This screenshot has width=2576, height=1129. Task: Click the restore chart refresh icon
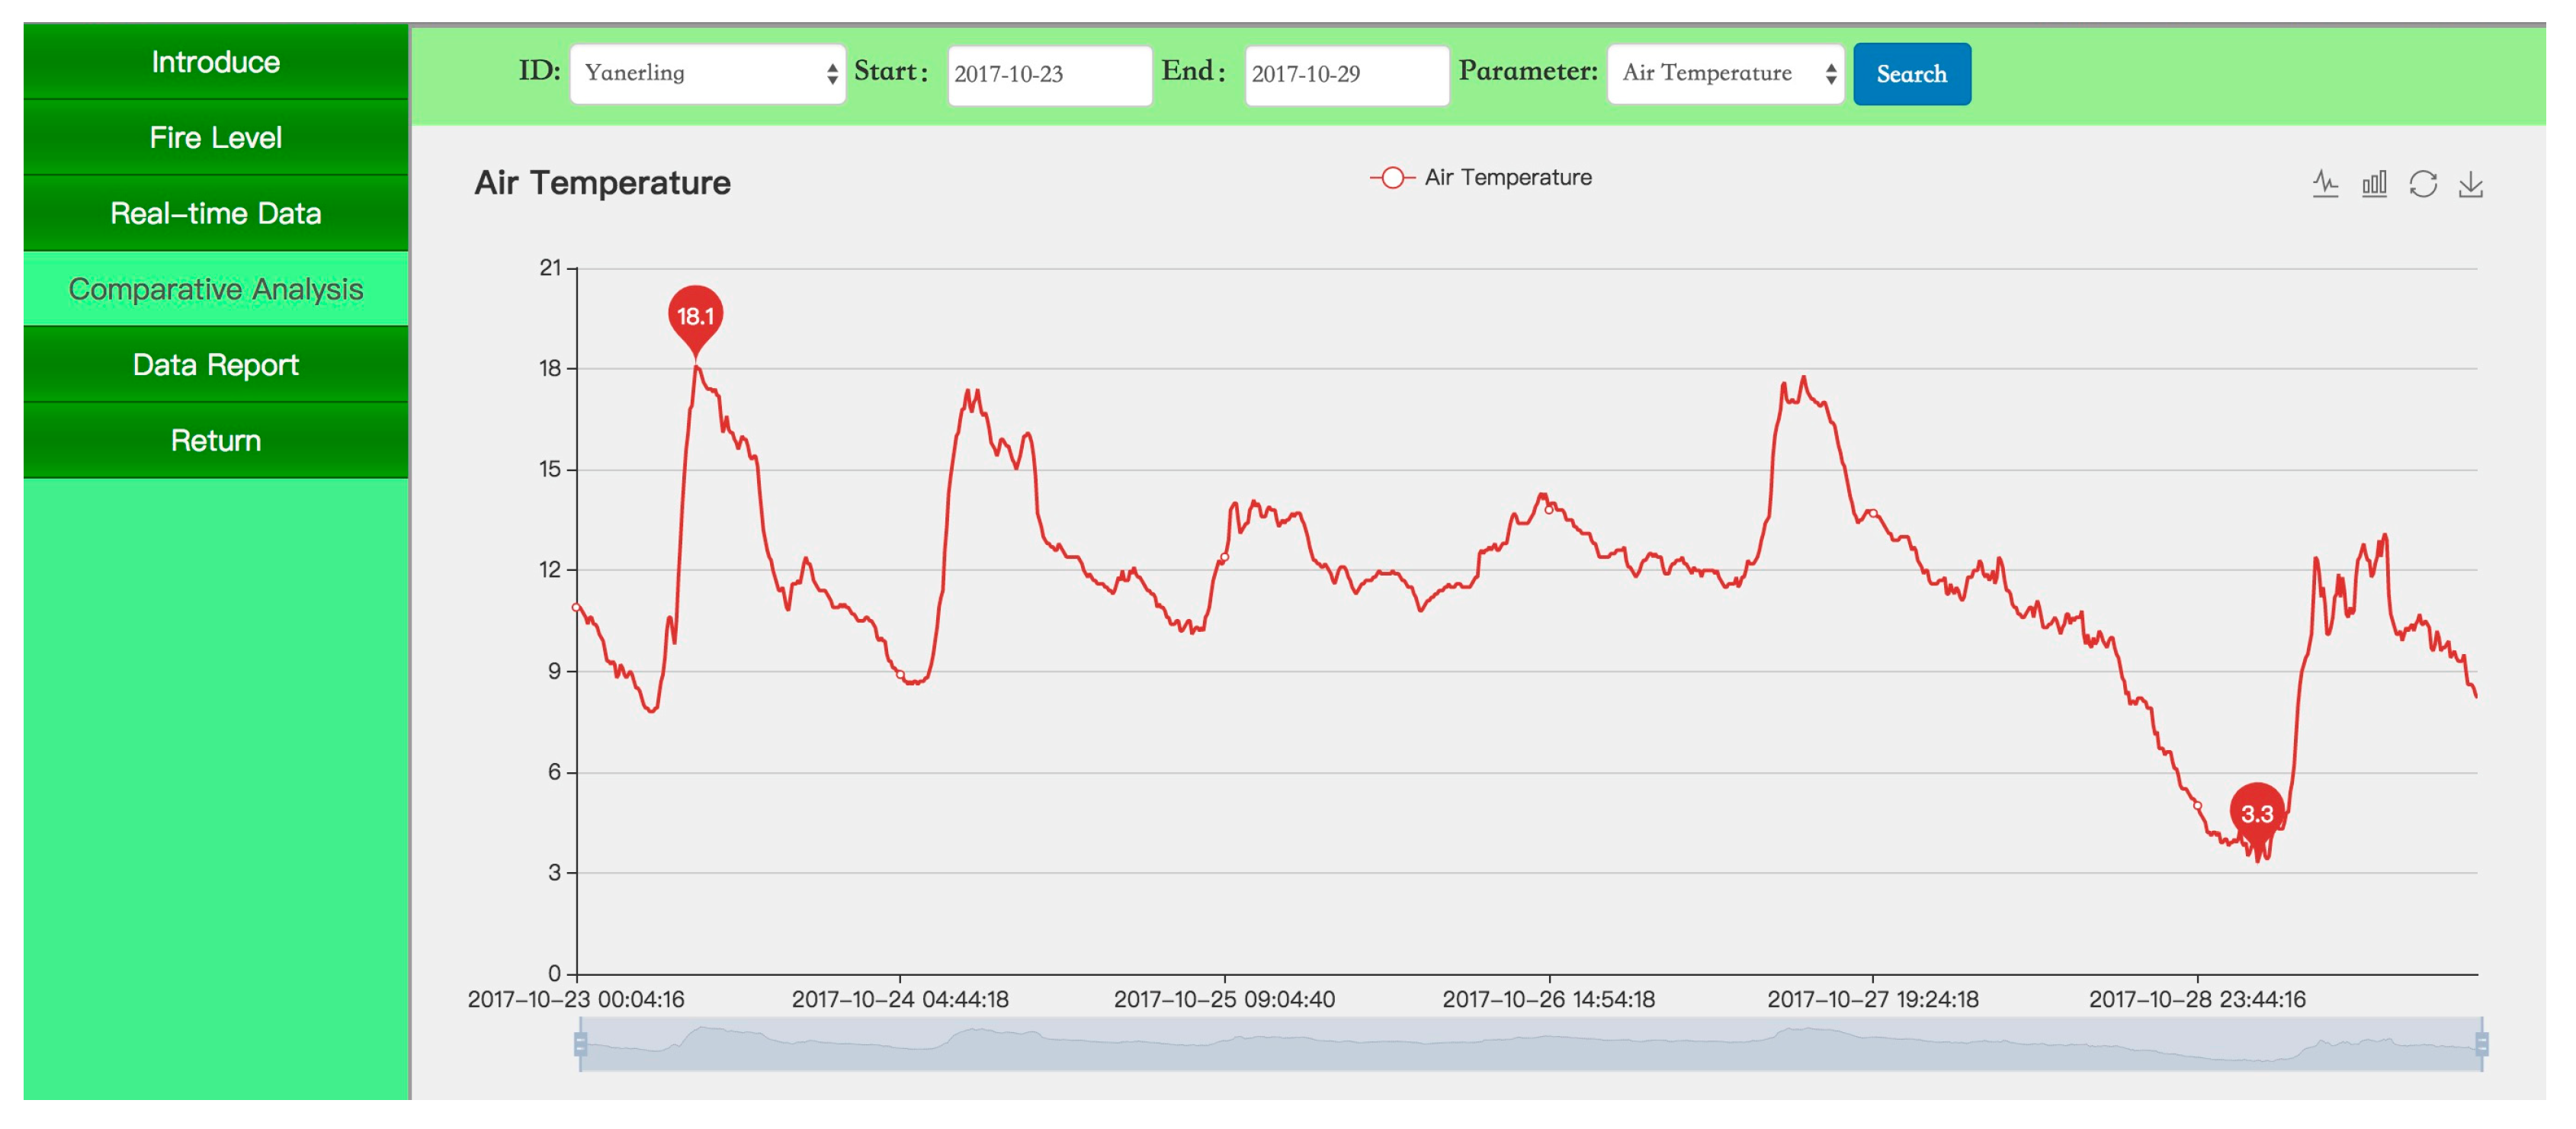click(x=2422, y=183)
